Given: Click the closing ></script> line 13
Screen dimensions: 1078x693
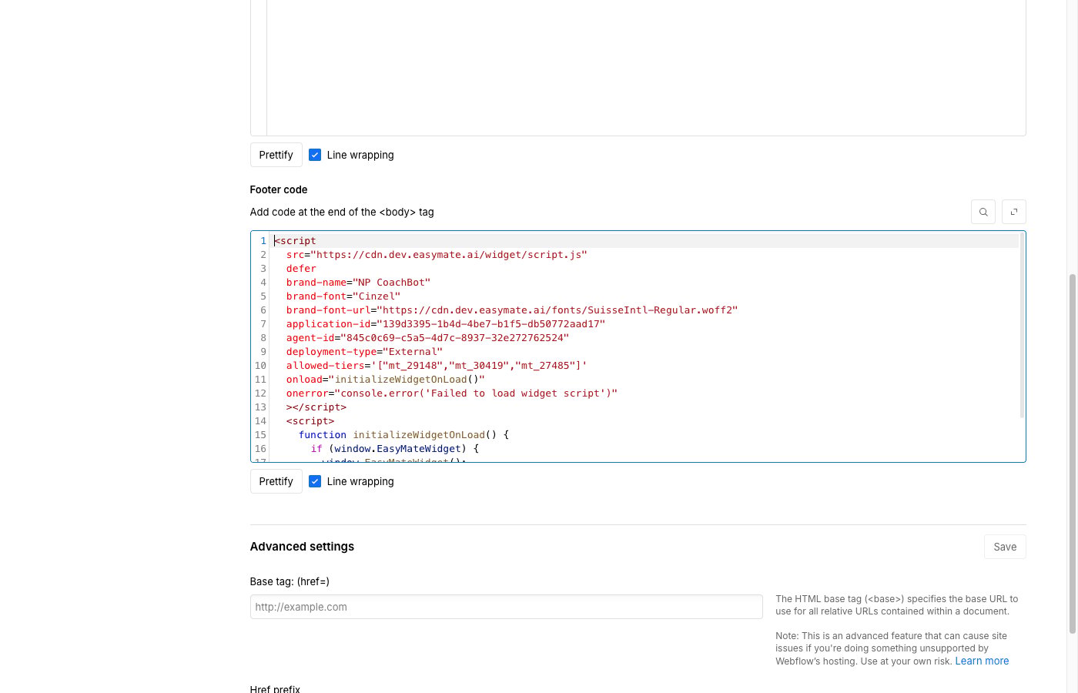Looking at the screenshot, I should coord(316,407).
